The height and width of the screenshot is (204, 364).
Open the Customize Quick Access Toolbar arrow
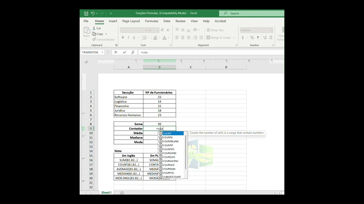point(111,13)
